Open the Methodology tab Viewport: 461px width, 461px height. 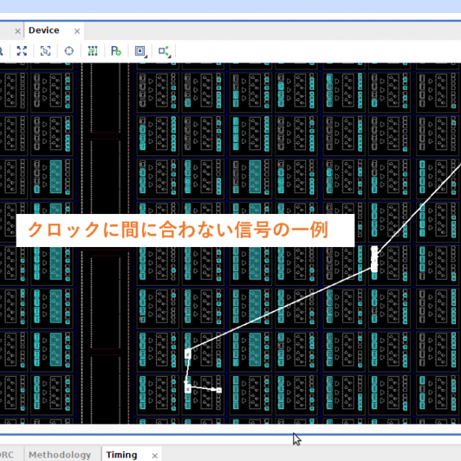coord(60,455)
